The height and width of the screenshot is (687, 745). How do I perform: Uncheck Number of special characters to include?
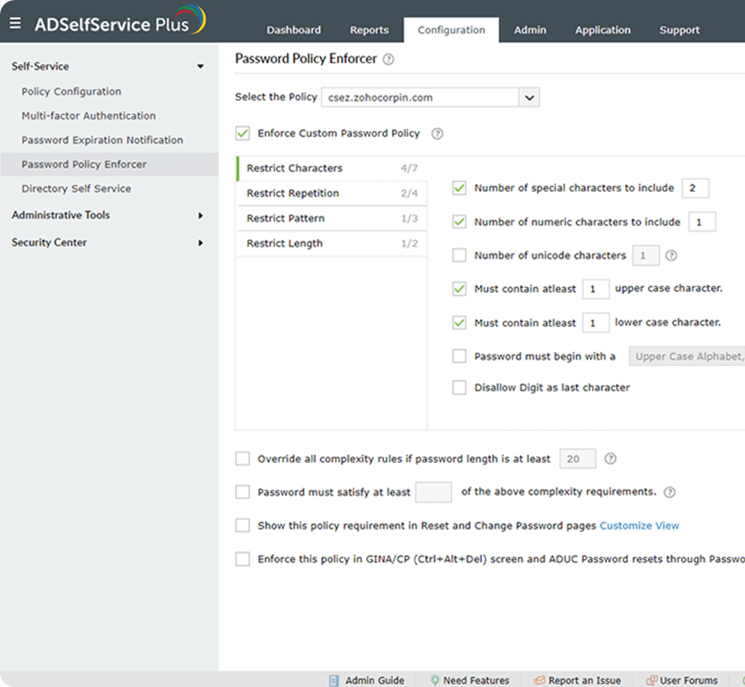point(459,188)
